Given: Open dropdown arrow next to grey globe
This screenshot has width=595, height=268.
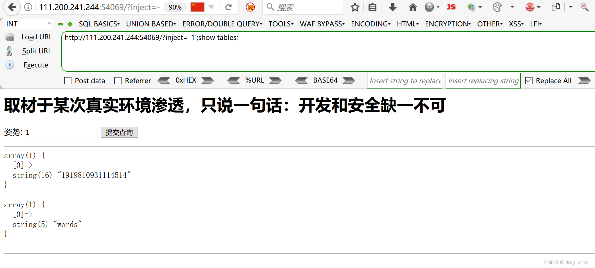Looking at the screenshot, I should click(438, 7).
